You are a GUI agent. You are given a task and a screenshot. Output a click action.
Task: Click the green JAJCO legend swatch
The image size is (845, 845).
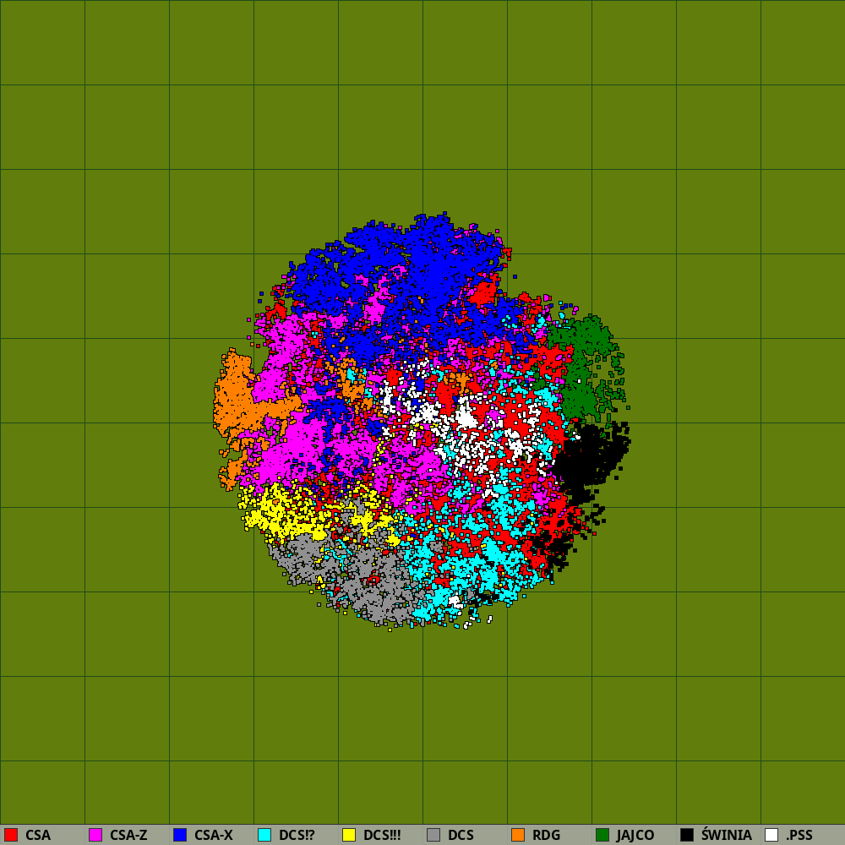click(x=602, y=835)
